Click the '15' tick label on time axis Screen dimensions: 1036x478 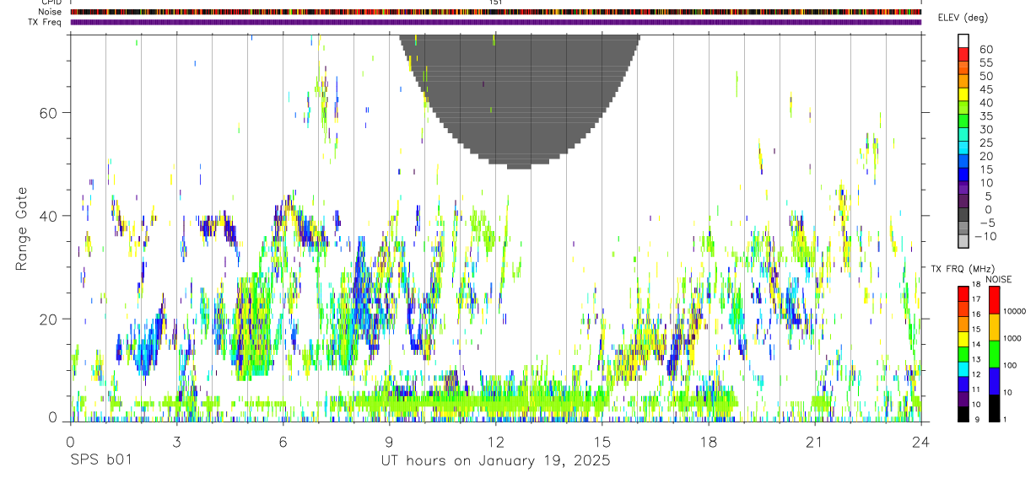[602, 442]
